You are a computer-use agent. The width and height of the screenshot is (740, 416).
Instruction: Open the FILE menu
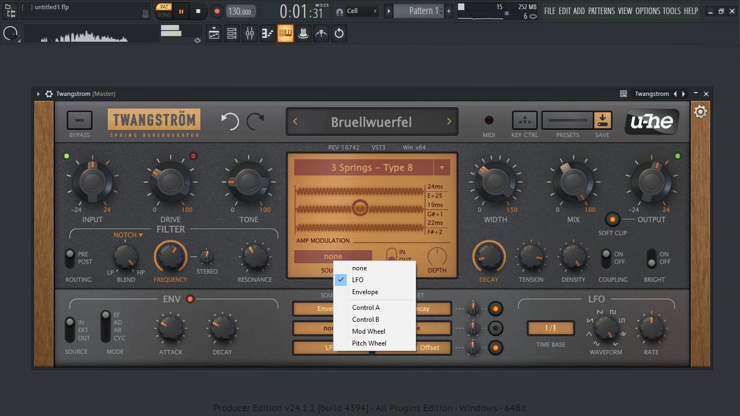click(550, 11)
